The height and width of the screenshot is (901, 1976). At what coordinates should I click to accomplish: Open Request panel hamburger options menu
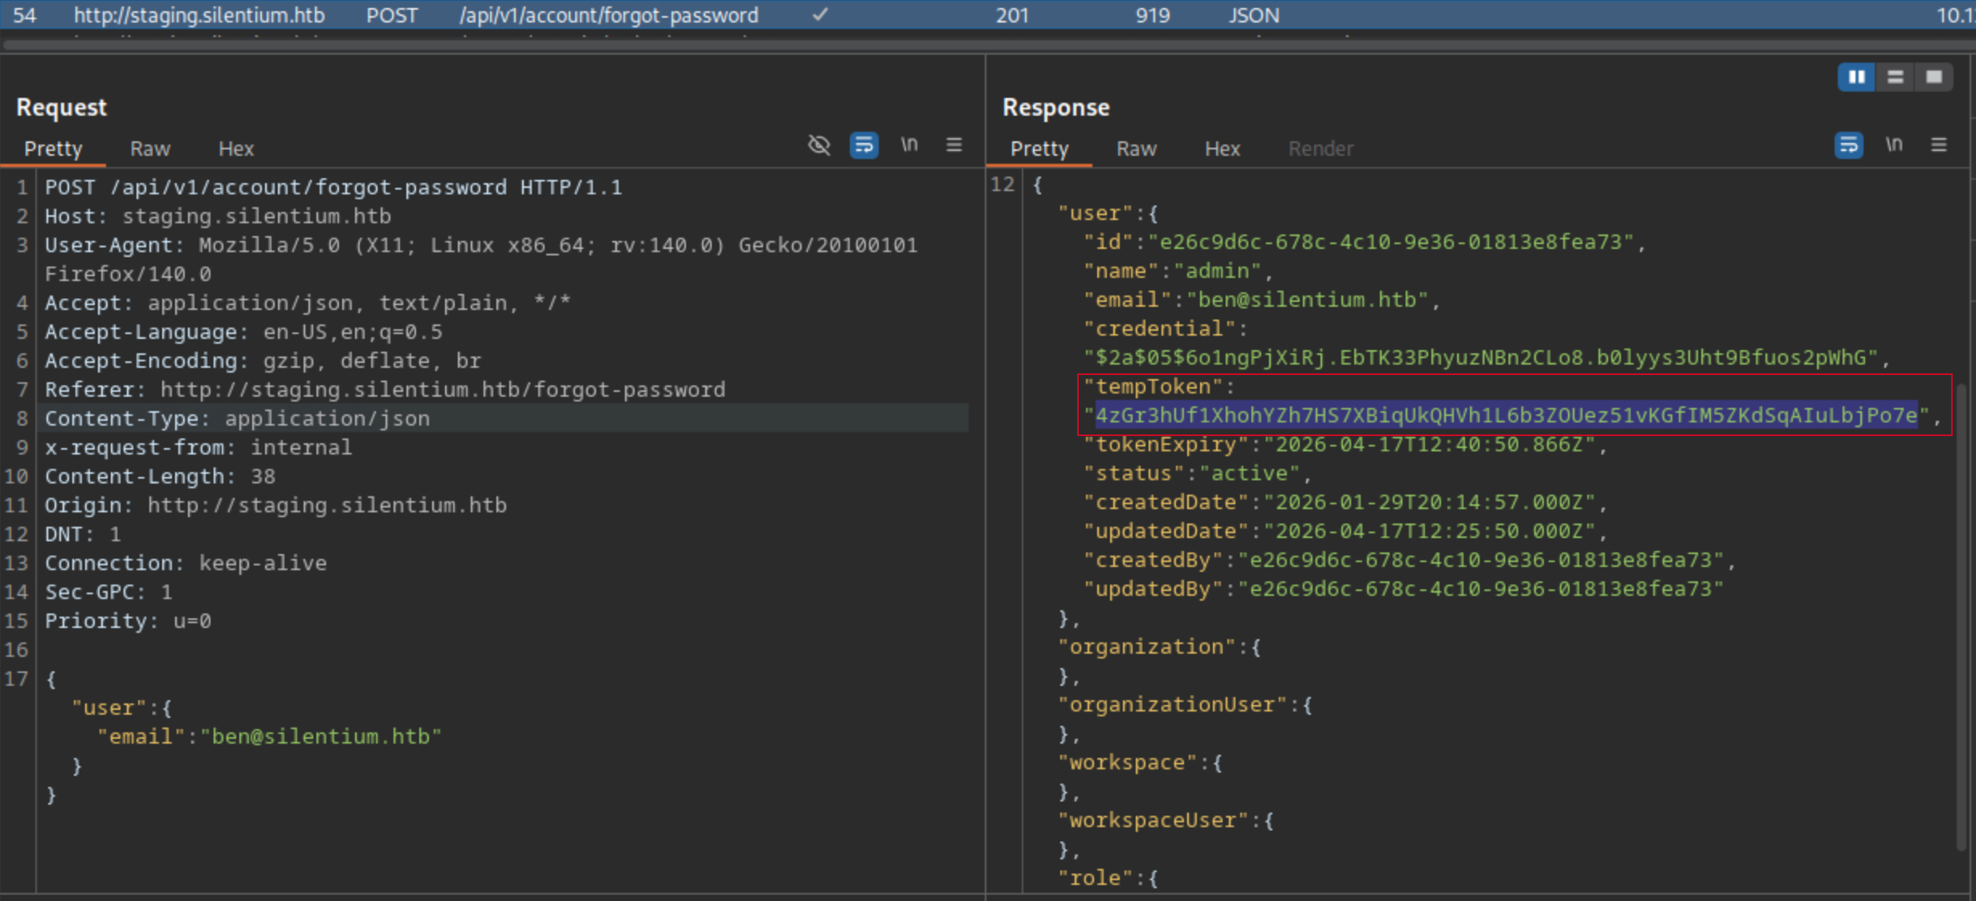tap(953, 145)
